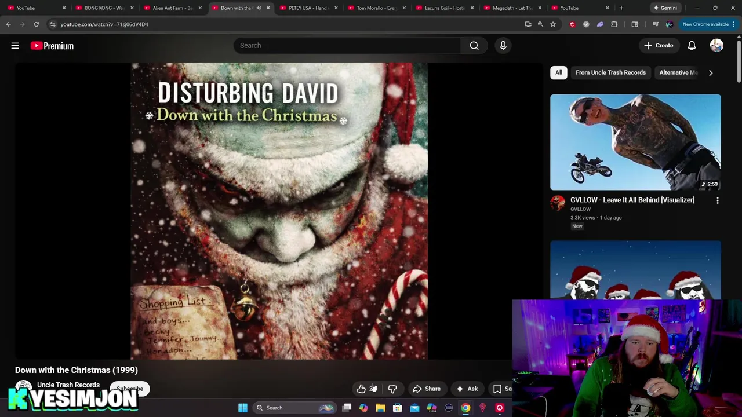Close the BONG KONG tab
Image resolution: width=742 pixels, height=417 pixels.
[x=132, y=8]
